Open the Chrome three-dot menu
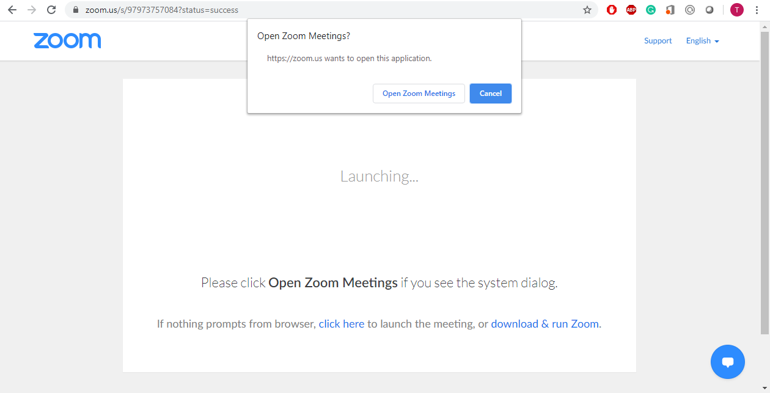 click(758, 10)
